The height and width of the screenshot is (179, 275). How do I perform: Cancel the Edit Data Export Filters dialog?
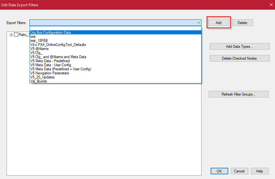tap(239, 171)
